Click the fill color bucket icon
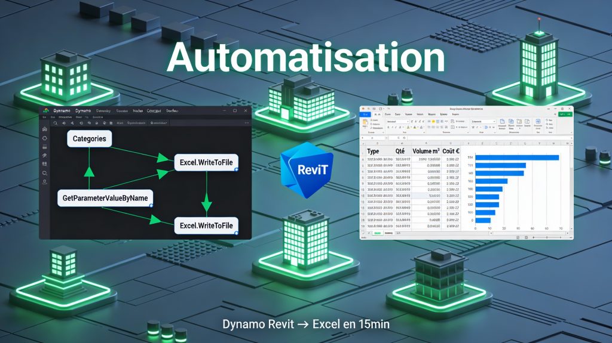The height and width of the screenshot is (343, 612). tap(408, 127)
